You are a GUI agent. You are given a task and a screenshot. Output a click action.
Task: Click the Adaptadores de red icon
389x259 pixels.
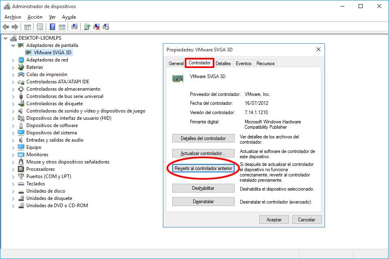[x=21, y=60]
